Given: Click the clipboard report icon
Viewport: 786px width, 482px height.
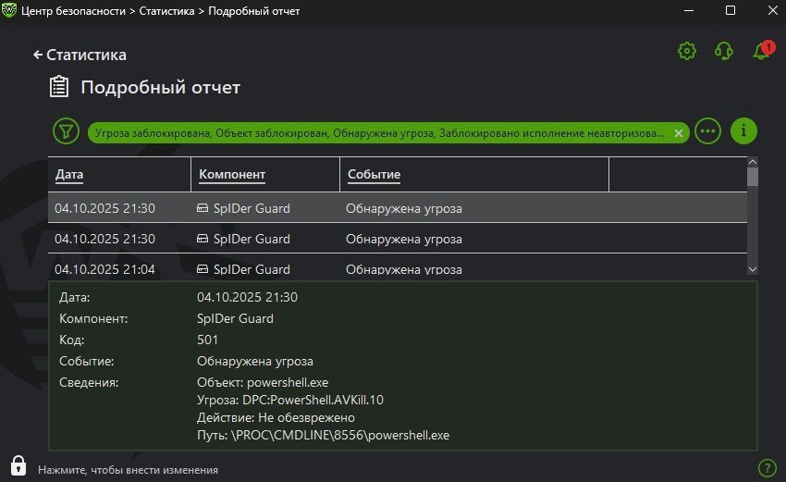Looking at the screenshot, I should 59,86.
